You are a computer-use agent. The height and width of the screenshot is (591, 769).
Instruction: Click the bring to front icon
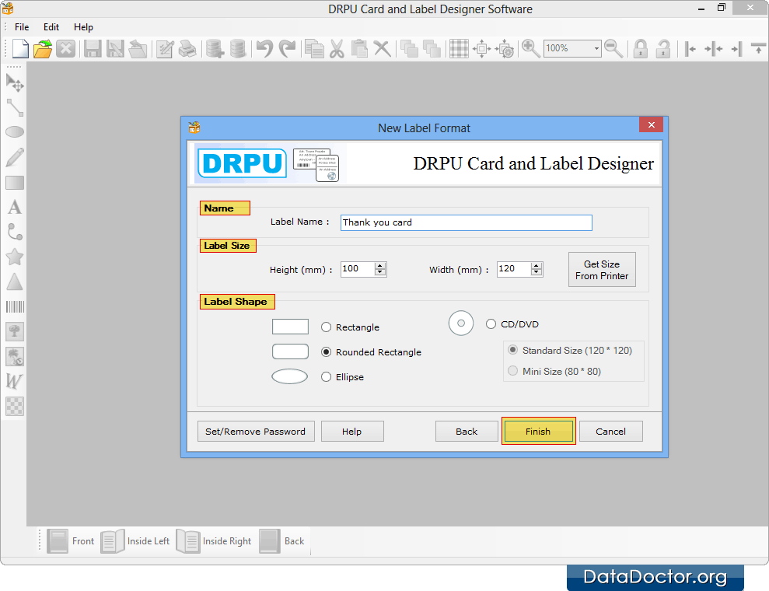408,48
